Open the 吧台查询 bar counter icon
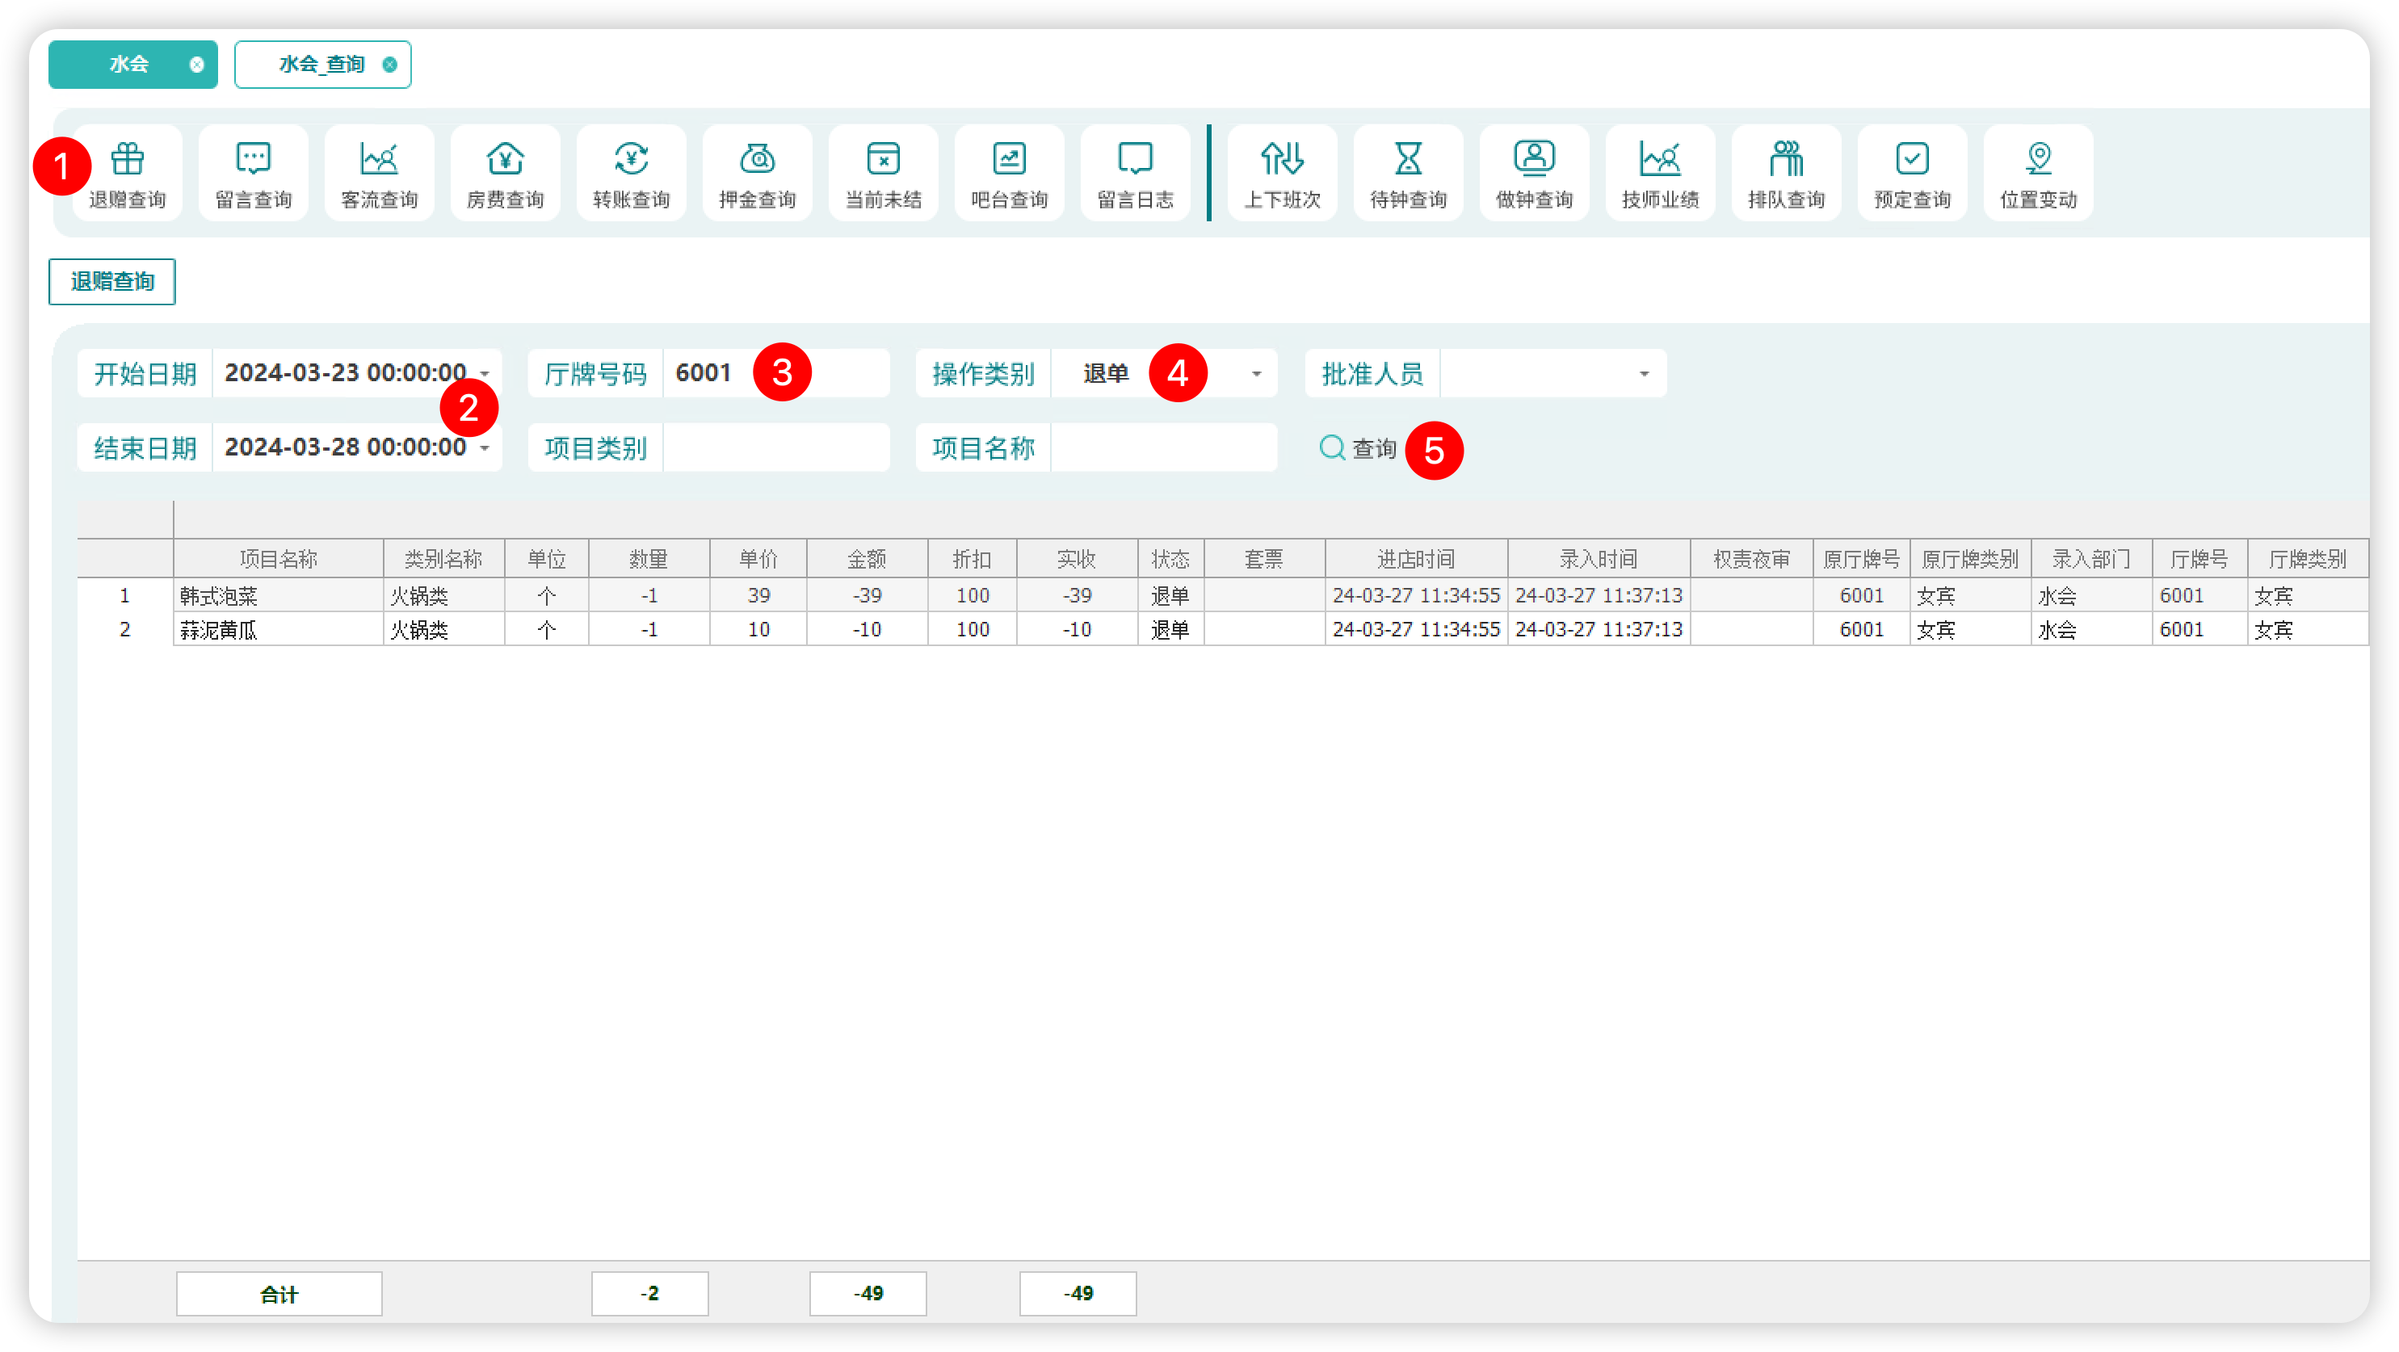Image resolution: width=2399 pixels, height=1352 pixels. pyautogui.click(x=1010, y=174)
